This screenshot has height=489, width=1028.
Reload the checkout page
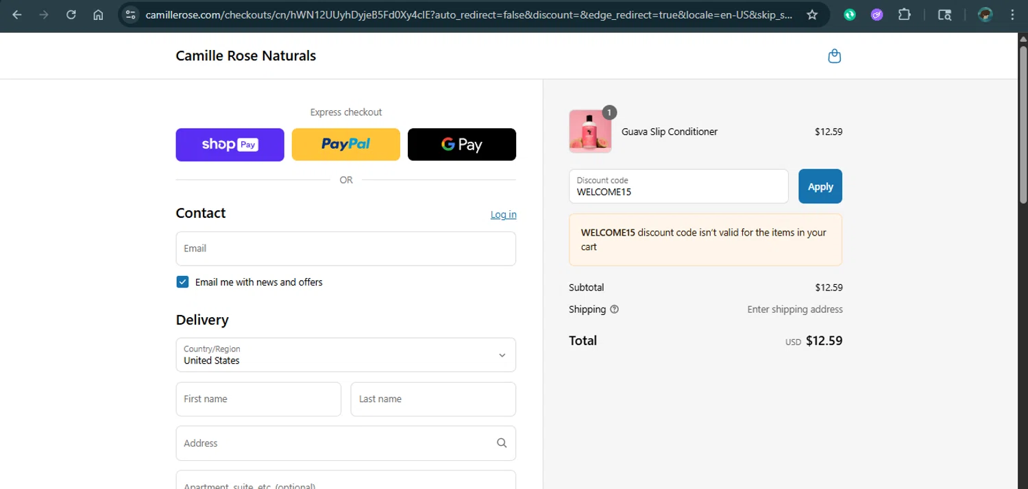click(x=71, y=14)
